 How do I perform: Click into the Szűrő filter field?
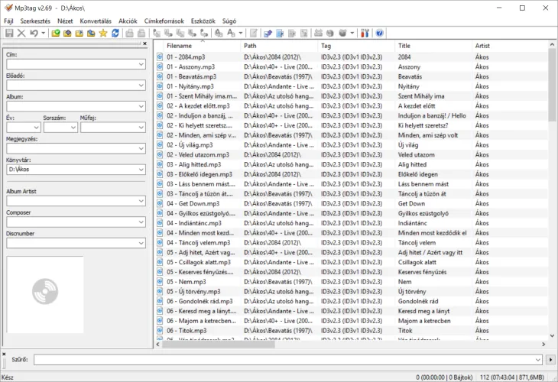(289, 359)
